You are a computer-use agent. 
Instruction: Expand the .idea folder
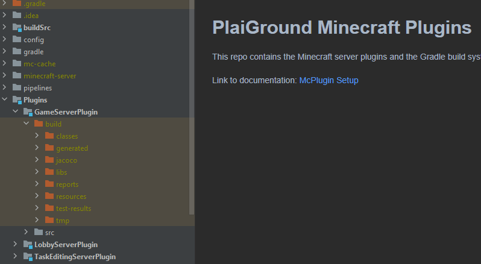pos(4,14)
